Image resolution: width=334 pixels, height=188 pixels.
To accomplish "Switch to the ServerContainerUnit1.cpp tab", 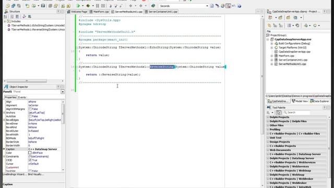I will 161,11.
